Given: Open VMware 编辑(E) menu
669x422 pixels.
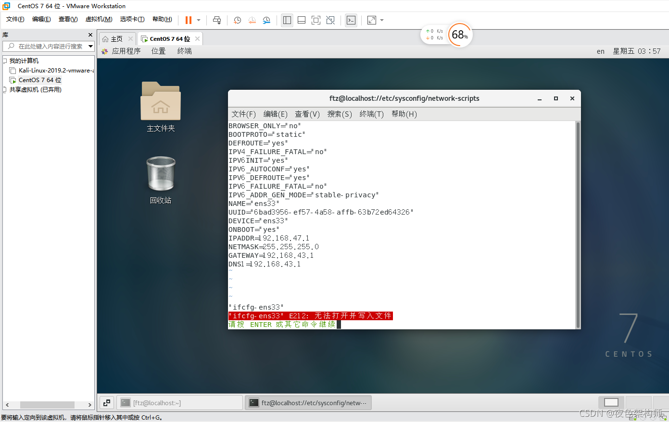Looking at the screenshot, I should tap(41, 19).
